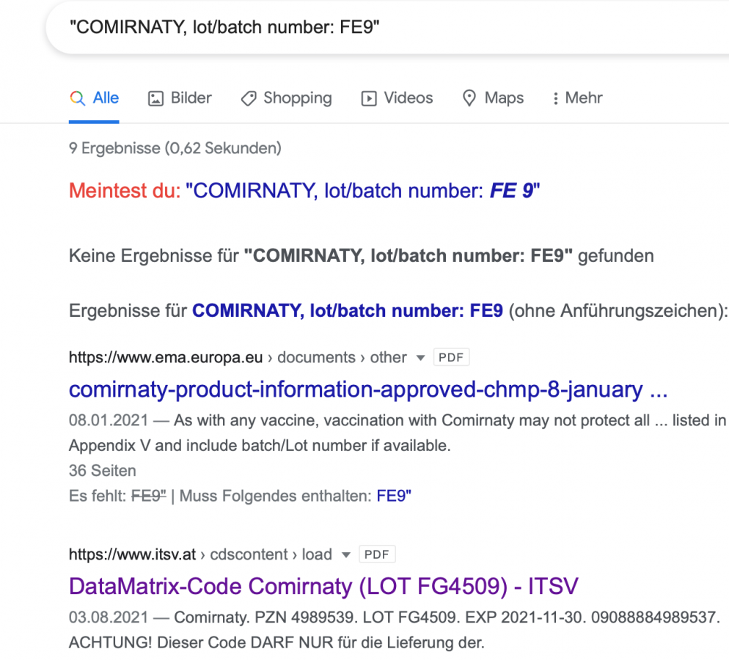Open the Mehr menu label
729x660 pixels.
pyautogui.click(x=584, y=98)
